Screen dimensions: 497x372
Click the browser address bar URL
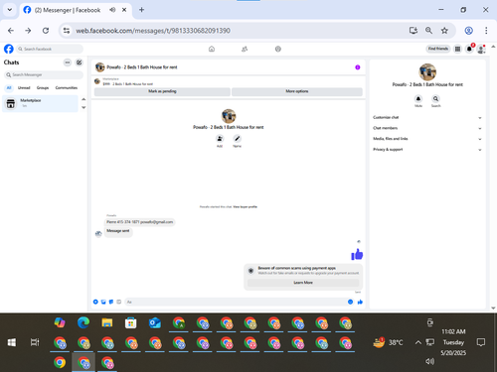pyautogui.click(x=153, y=31)
